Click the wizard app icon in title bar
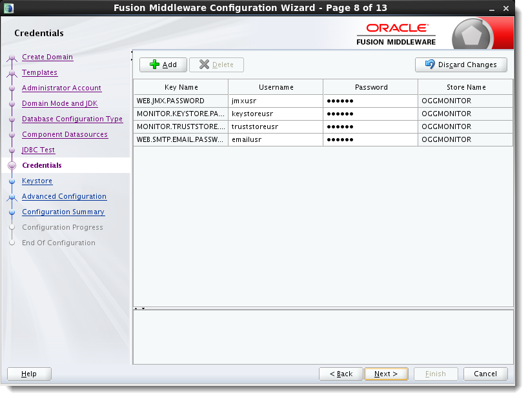This screenshot has height=393, width=528. tap(8, 8)
